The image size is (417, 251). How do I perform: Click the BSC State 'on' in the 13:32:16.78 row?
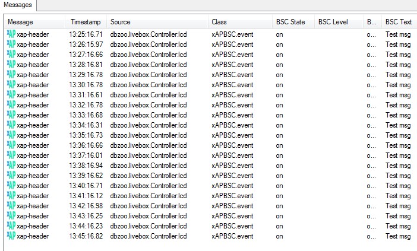(279, 105)
